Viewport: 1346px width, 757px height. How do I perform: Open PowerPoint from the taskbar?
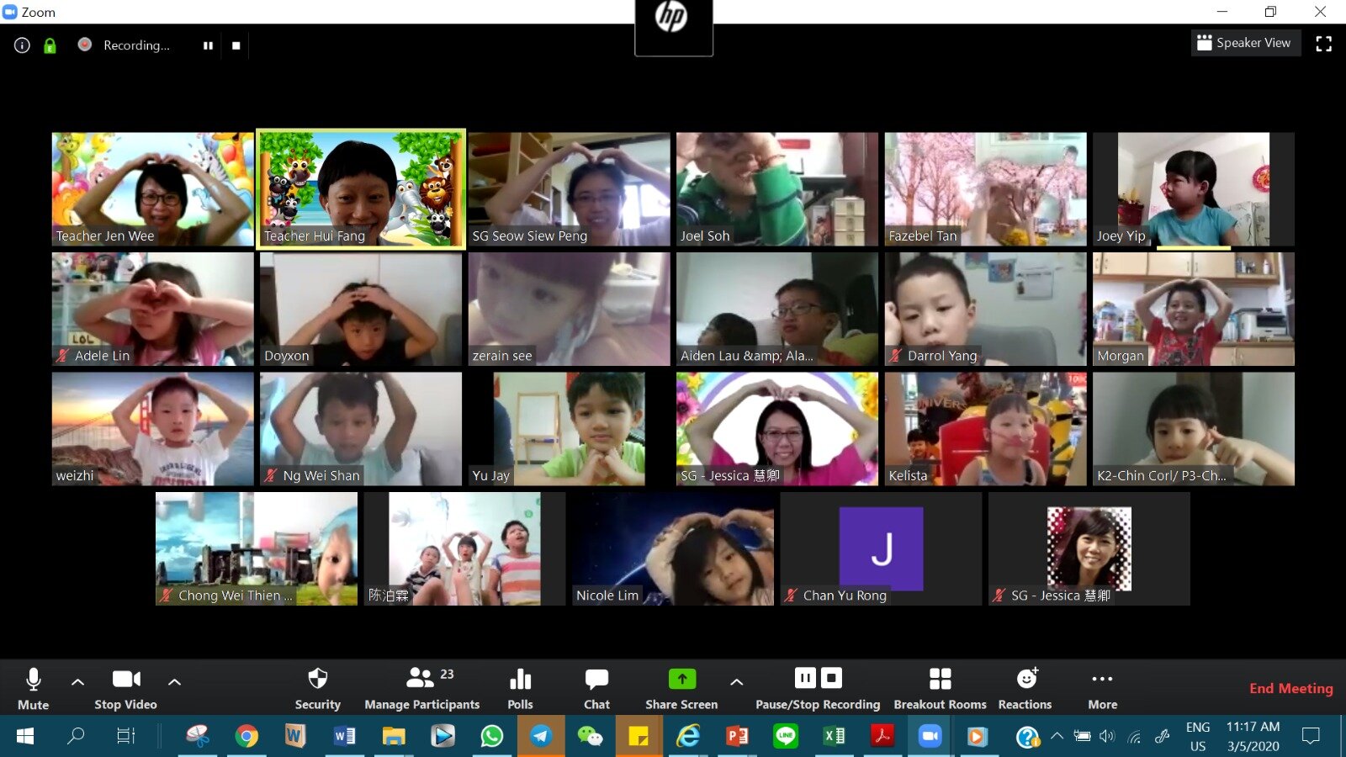[x=737, y=736]
